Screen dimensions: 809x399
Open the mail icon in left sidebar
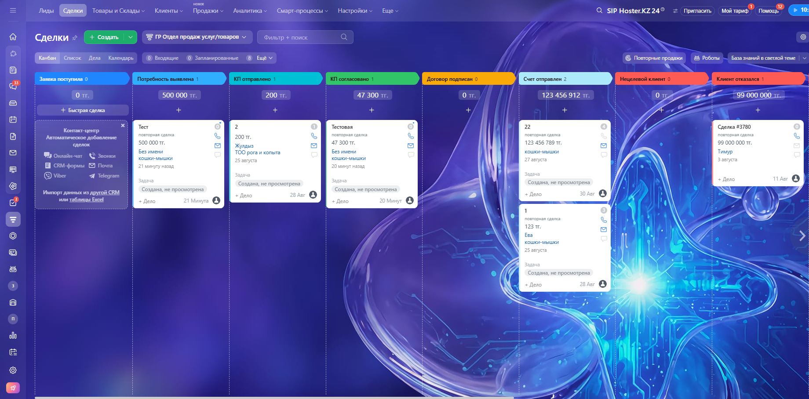13,153
